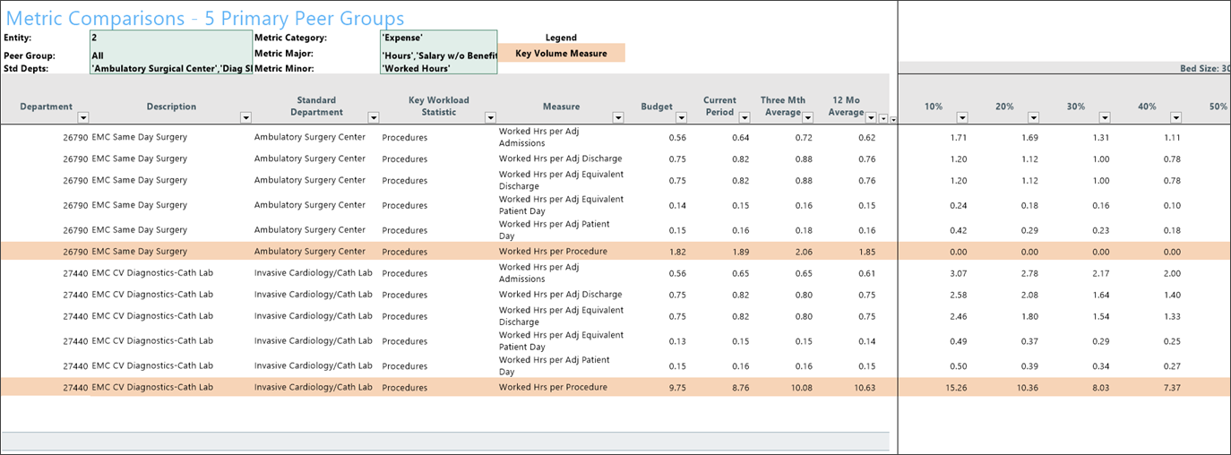Screen dimensions: 1231x455
Task: Click the 12 Mo Average value 10.63
Action: coord(863,388)
